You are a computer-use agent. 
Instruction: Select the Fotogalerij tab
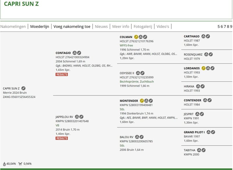[143, 27]
